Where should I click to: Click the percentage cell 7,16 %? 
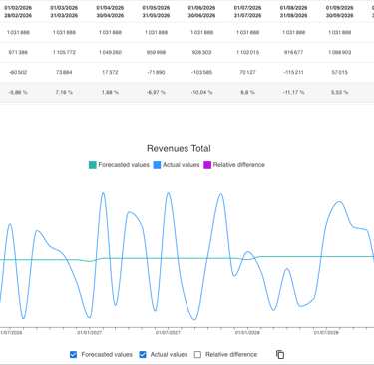tap(64, 92)
